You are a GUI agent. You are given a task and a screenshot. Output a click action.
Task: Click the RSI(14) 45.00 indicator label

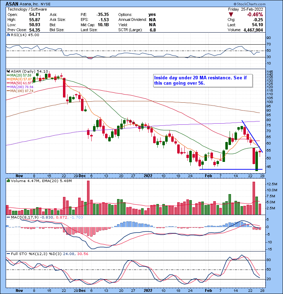(25, 35)
